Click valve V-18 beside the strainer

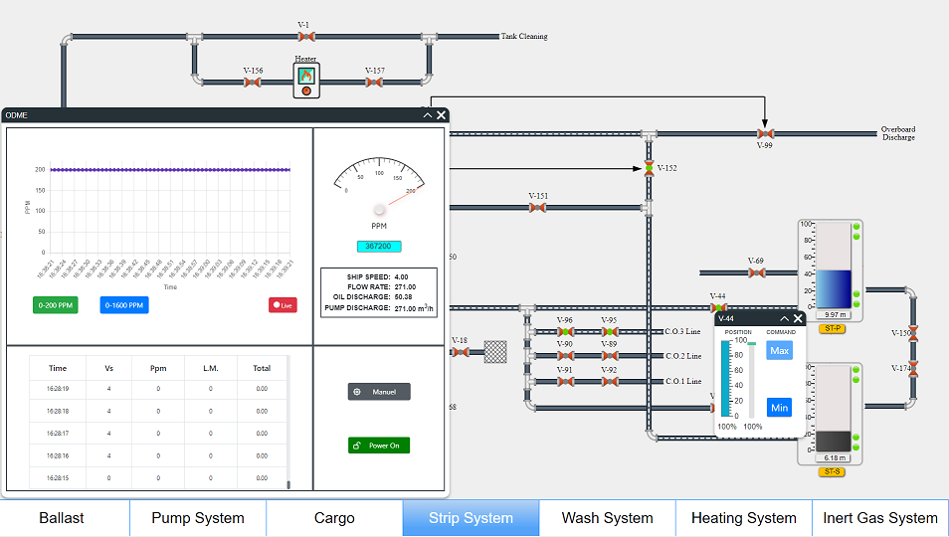(460, 352)
